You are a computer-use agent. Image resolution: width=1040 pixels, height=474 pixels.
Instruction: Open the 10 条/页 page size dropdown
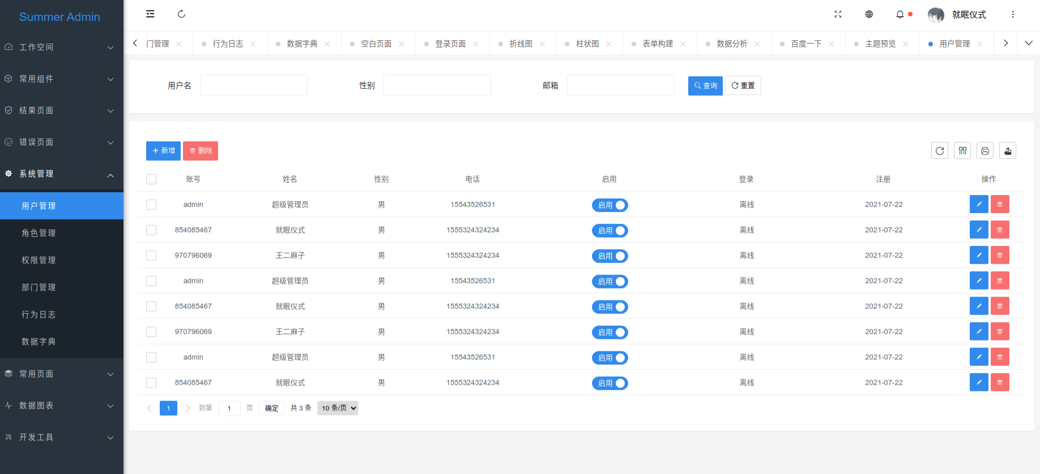click(338, 408)
